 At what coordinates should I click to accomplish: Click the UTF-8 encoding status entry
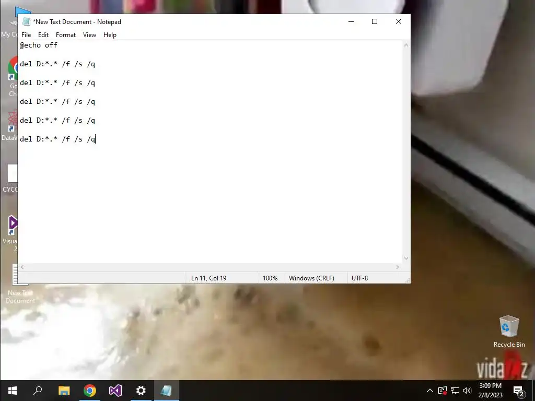point(359,278)
